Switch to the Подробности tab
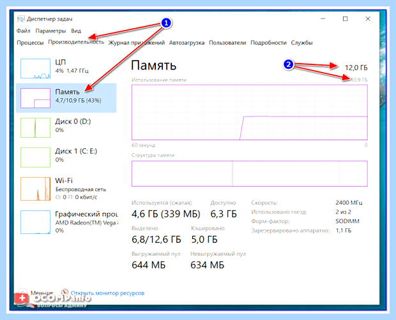This screenshot has width=396, height=320. coord(268,43)
